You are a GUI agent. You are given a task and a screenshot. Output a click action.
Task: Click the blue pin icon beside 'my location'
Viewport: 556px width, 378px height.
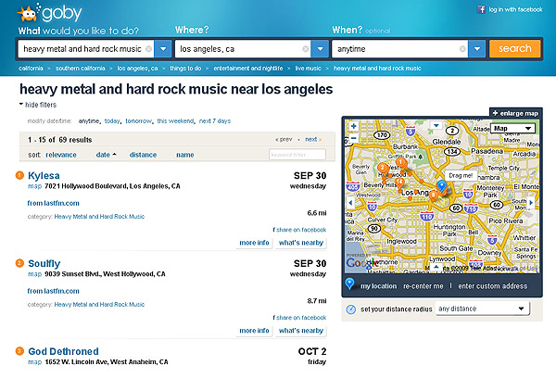(x=349, y=284)
